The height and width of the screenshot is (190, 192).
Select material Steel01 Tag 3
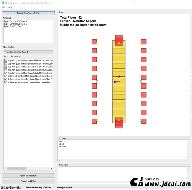[13, 26]
